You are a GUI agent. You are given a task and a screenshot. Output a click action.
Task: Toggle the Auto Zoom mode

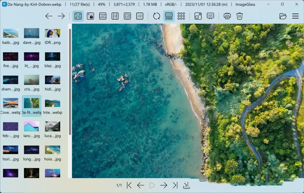(x=78, y=16)
